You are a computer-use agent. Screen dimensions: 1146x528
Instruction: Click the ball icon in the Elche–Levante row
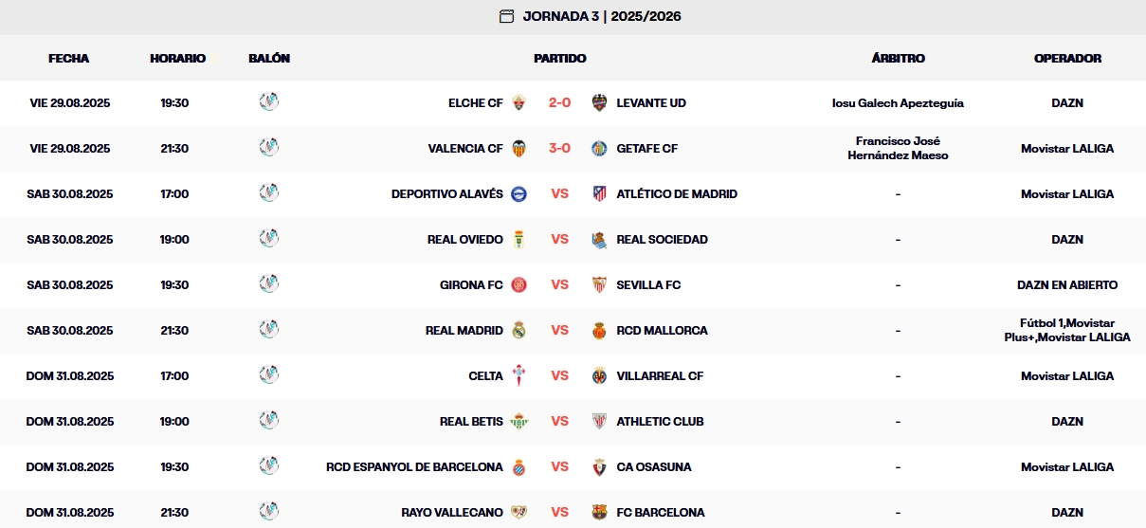[269, 101]
